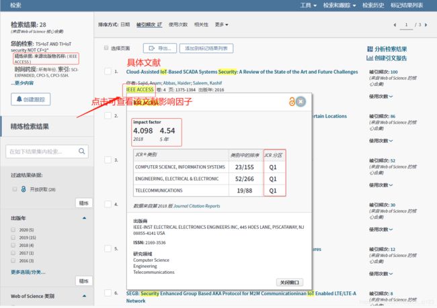Check publication year 2020 filter
Viewport: 437px width, 308px height.
(13, 229)
